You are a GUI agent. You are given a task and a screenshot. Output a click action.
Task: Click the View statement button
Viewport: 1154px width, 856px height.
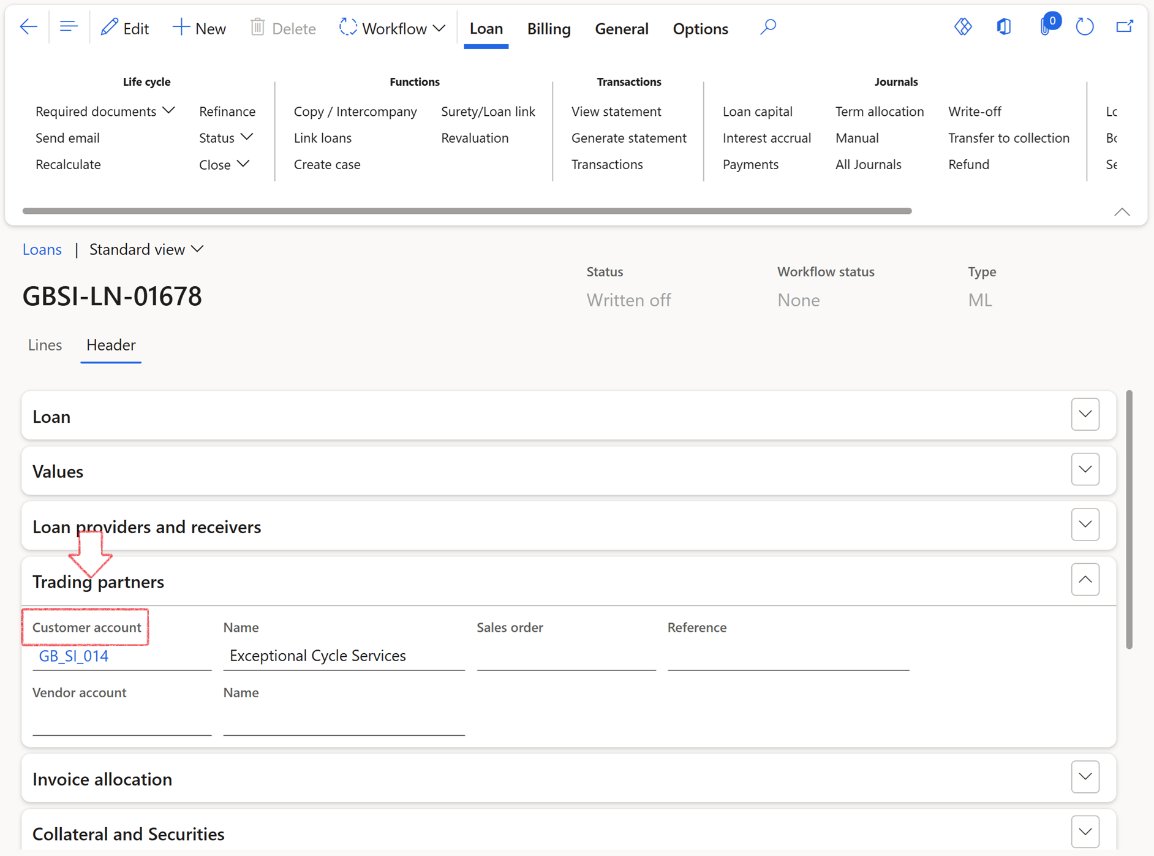pyautogui.click(x=616, y=112)
